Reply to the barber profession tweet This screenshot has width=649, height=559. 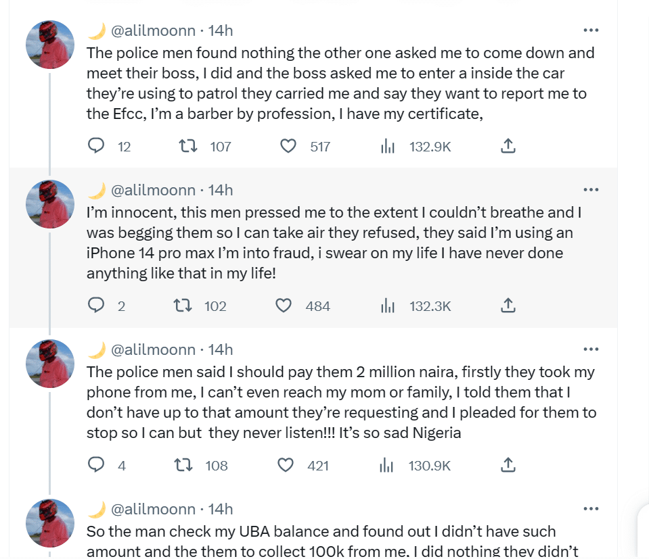[97, 146]
